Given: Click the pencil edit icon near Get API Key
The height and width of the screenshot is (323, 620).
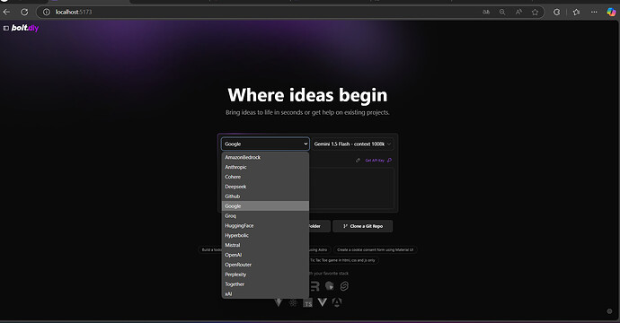Looking at the screenshot, I should pyautogui.click(x=358, y=161).
